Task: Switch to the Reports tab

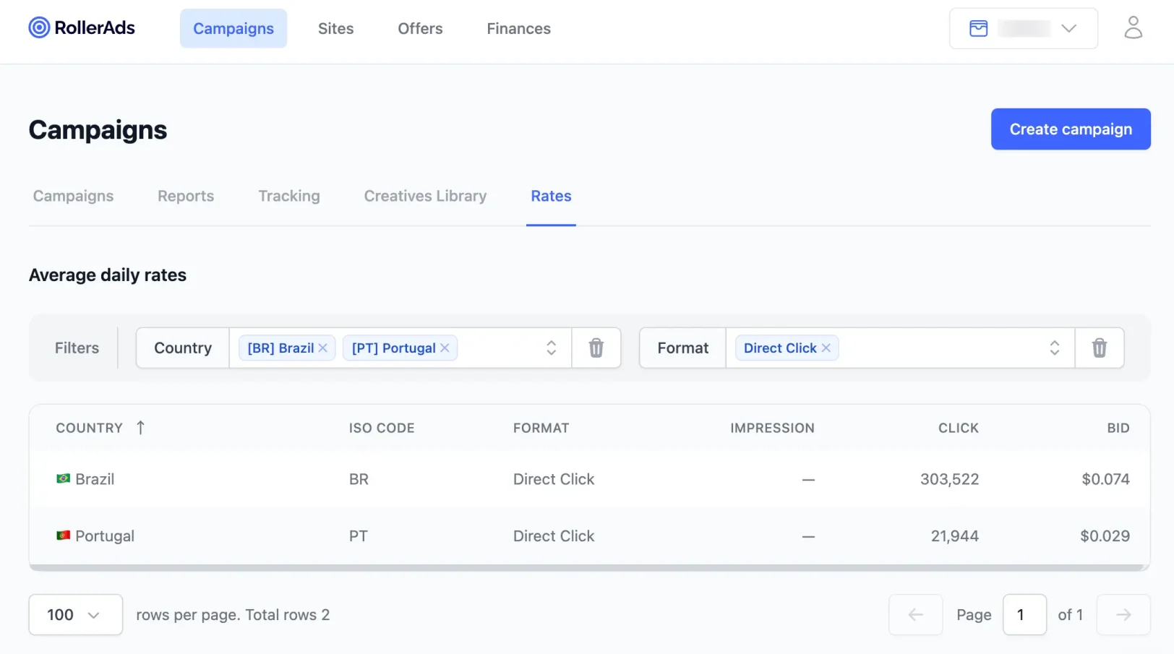Action: coord(186,196)
